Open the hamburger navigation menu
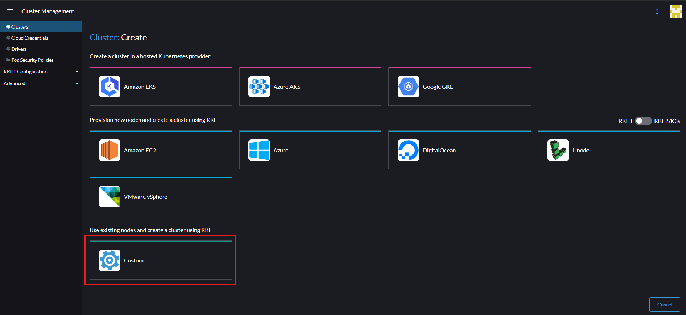The image size is (686, 315). [x=10, y=11]
